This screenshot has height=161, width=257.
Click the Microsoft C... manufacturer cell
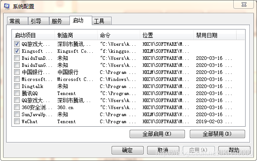pos(75,79)
